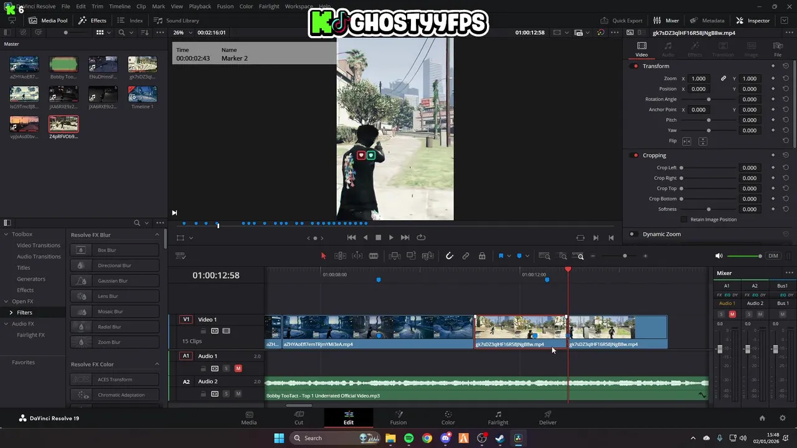Solo the Audio 2 track
797x448 pixels.
coord(226,394)
